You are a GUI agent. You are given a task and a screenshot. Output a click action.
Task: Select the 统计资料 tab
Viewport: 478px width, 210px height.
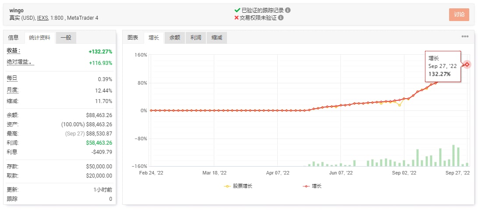pyautogui.click(x=39, y=38)
